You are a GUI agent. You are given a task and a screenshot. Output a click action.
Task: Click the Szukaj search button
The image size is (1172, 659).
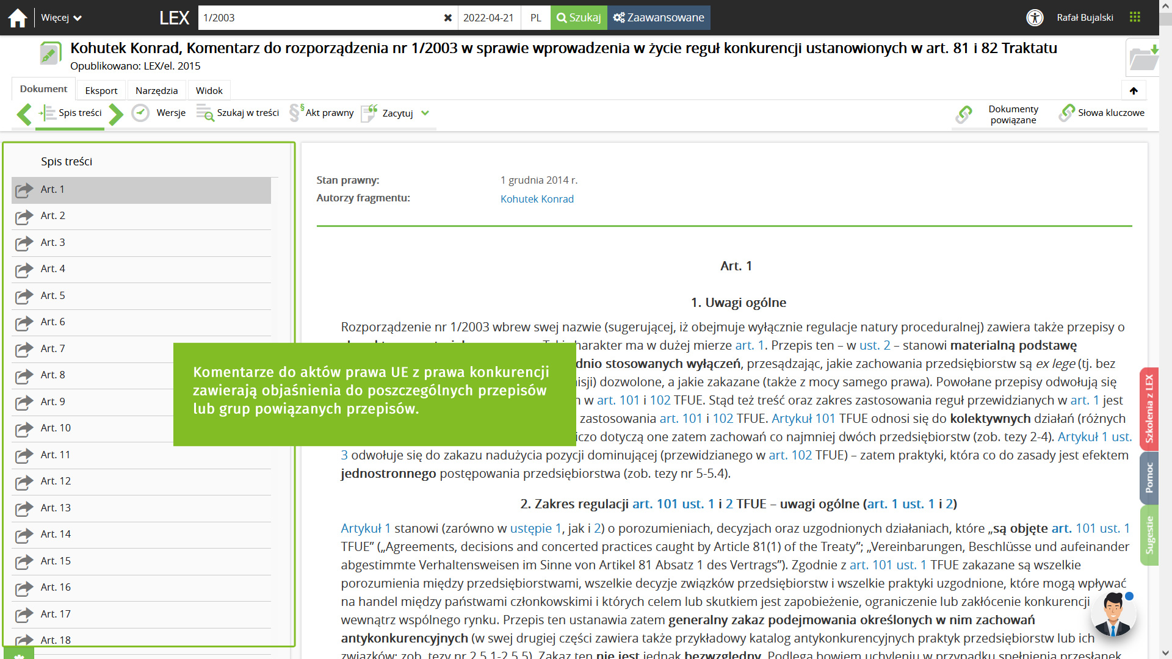579,18
